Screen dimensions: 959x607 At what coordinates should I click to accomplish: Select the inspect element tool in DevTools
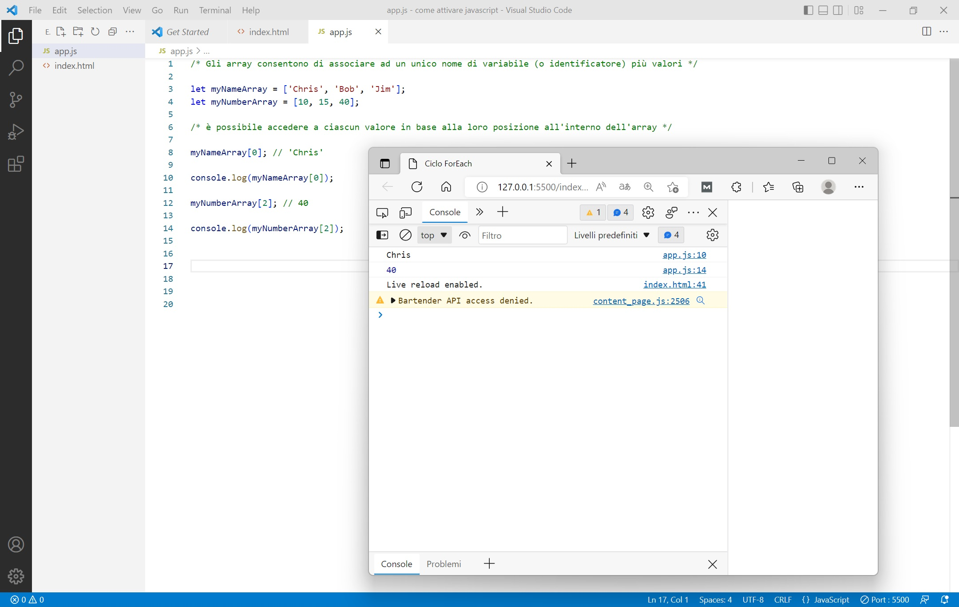click(381, 213)
